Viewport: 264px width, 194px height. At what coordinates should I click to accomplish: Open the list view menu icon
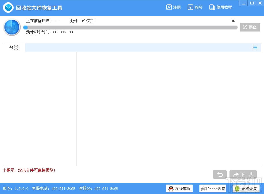tap(255, 48)
